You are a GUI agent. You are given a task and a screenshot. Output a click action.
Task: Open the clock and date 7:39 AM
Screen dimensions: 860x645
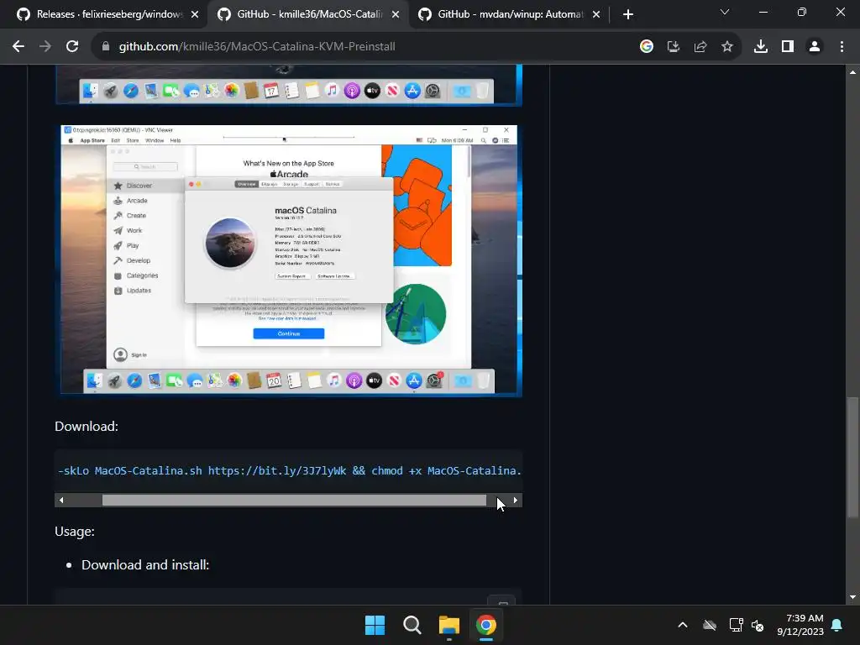[800, 625]
